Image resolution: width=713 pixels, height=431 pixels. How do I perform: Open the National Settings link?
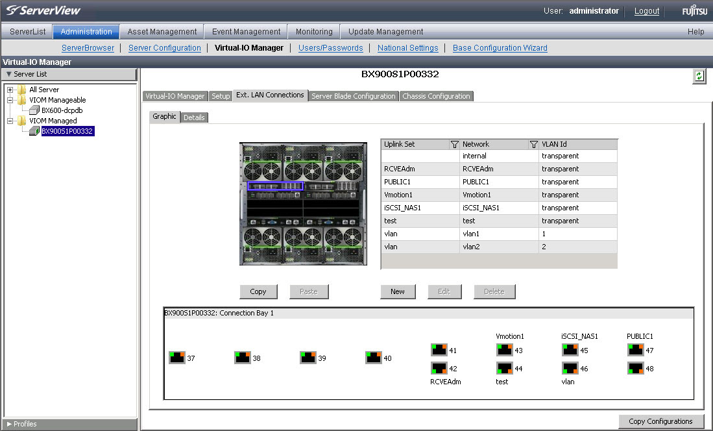[x=408, y=48]
